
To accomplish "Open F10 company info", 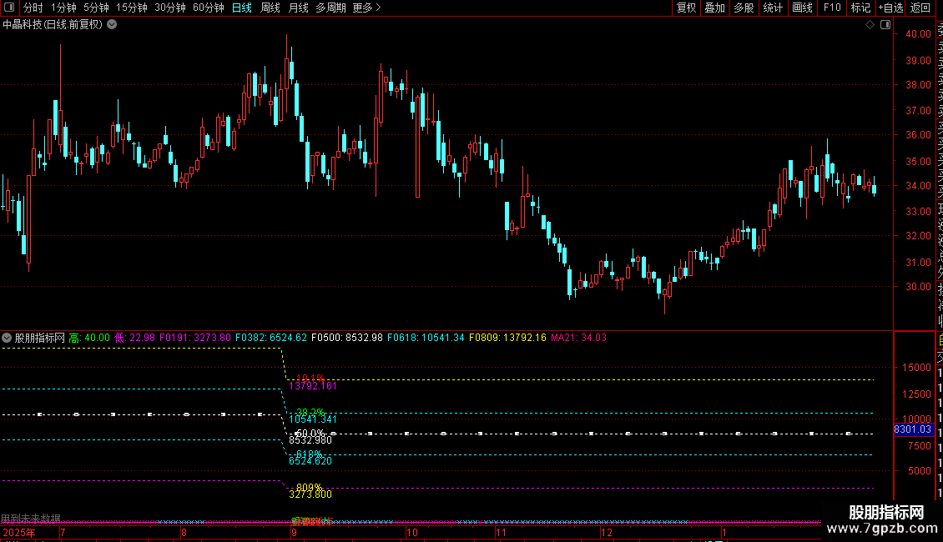I will click(x=832, y=8).
